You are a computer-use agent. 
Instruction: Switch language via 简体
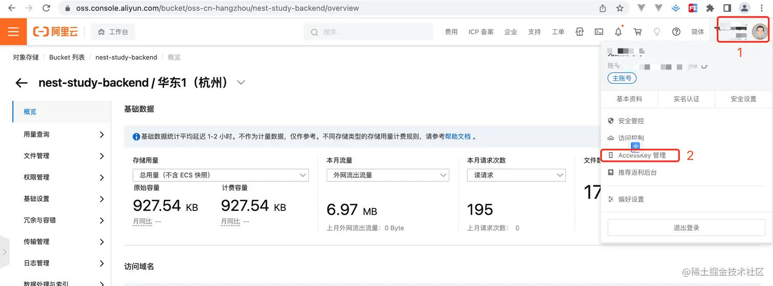click(697, 32)
